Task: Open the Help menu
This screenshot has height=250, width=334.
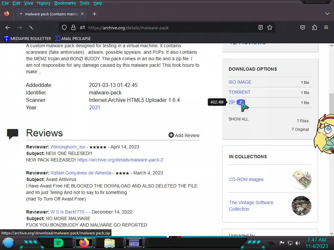Action: click(98, 3)
